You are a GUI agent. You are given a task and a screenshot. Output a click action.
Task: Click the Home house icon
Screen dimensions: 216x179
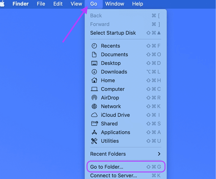coord(94,80)
